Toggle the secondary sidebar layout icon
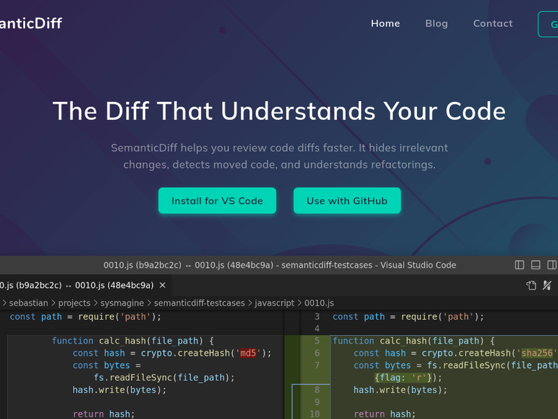Viewport: 558px width, 419px height. tap(552, 265)
